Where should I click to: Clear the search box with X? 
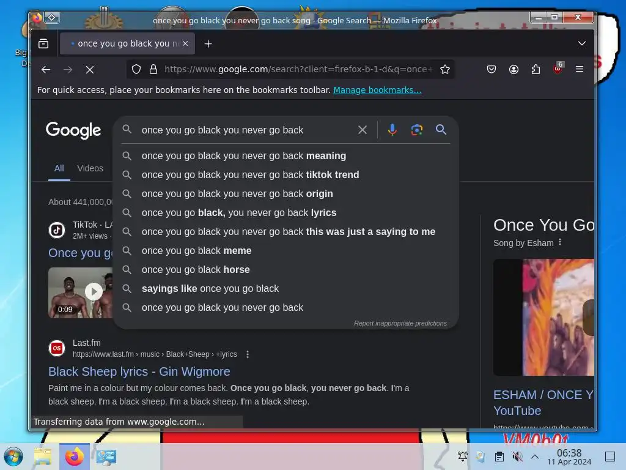tap(362, 130)
